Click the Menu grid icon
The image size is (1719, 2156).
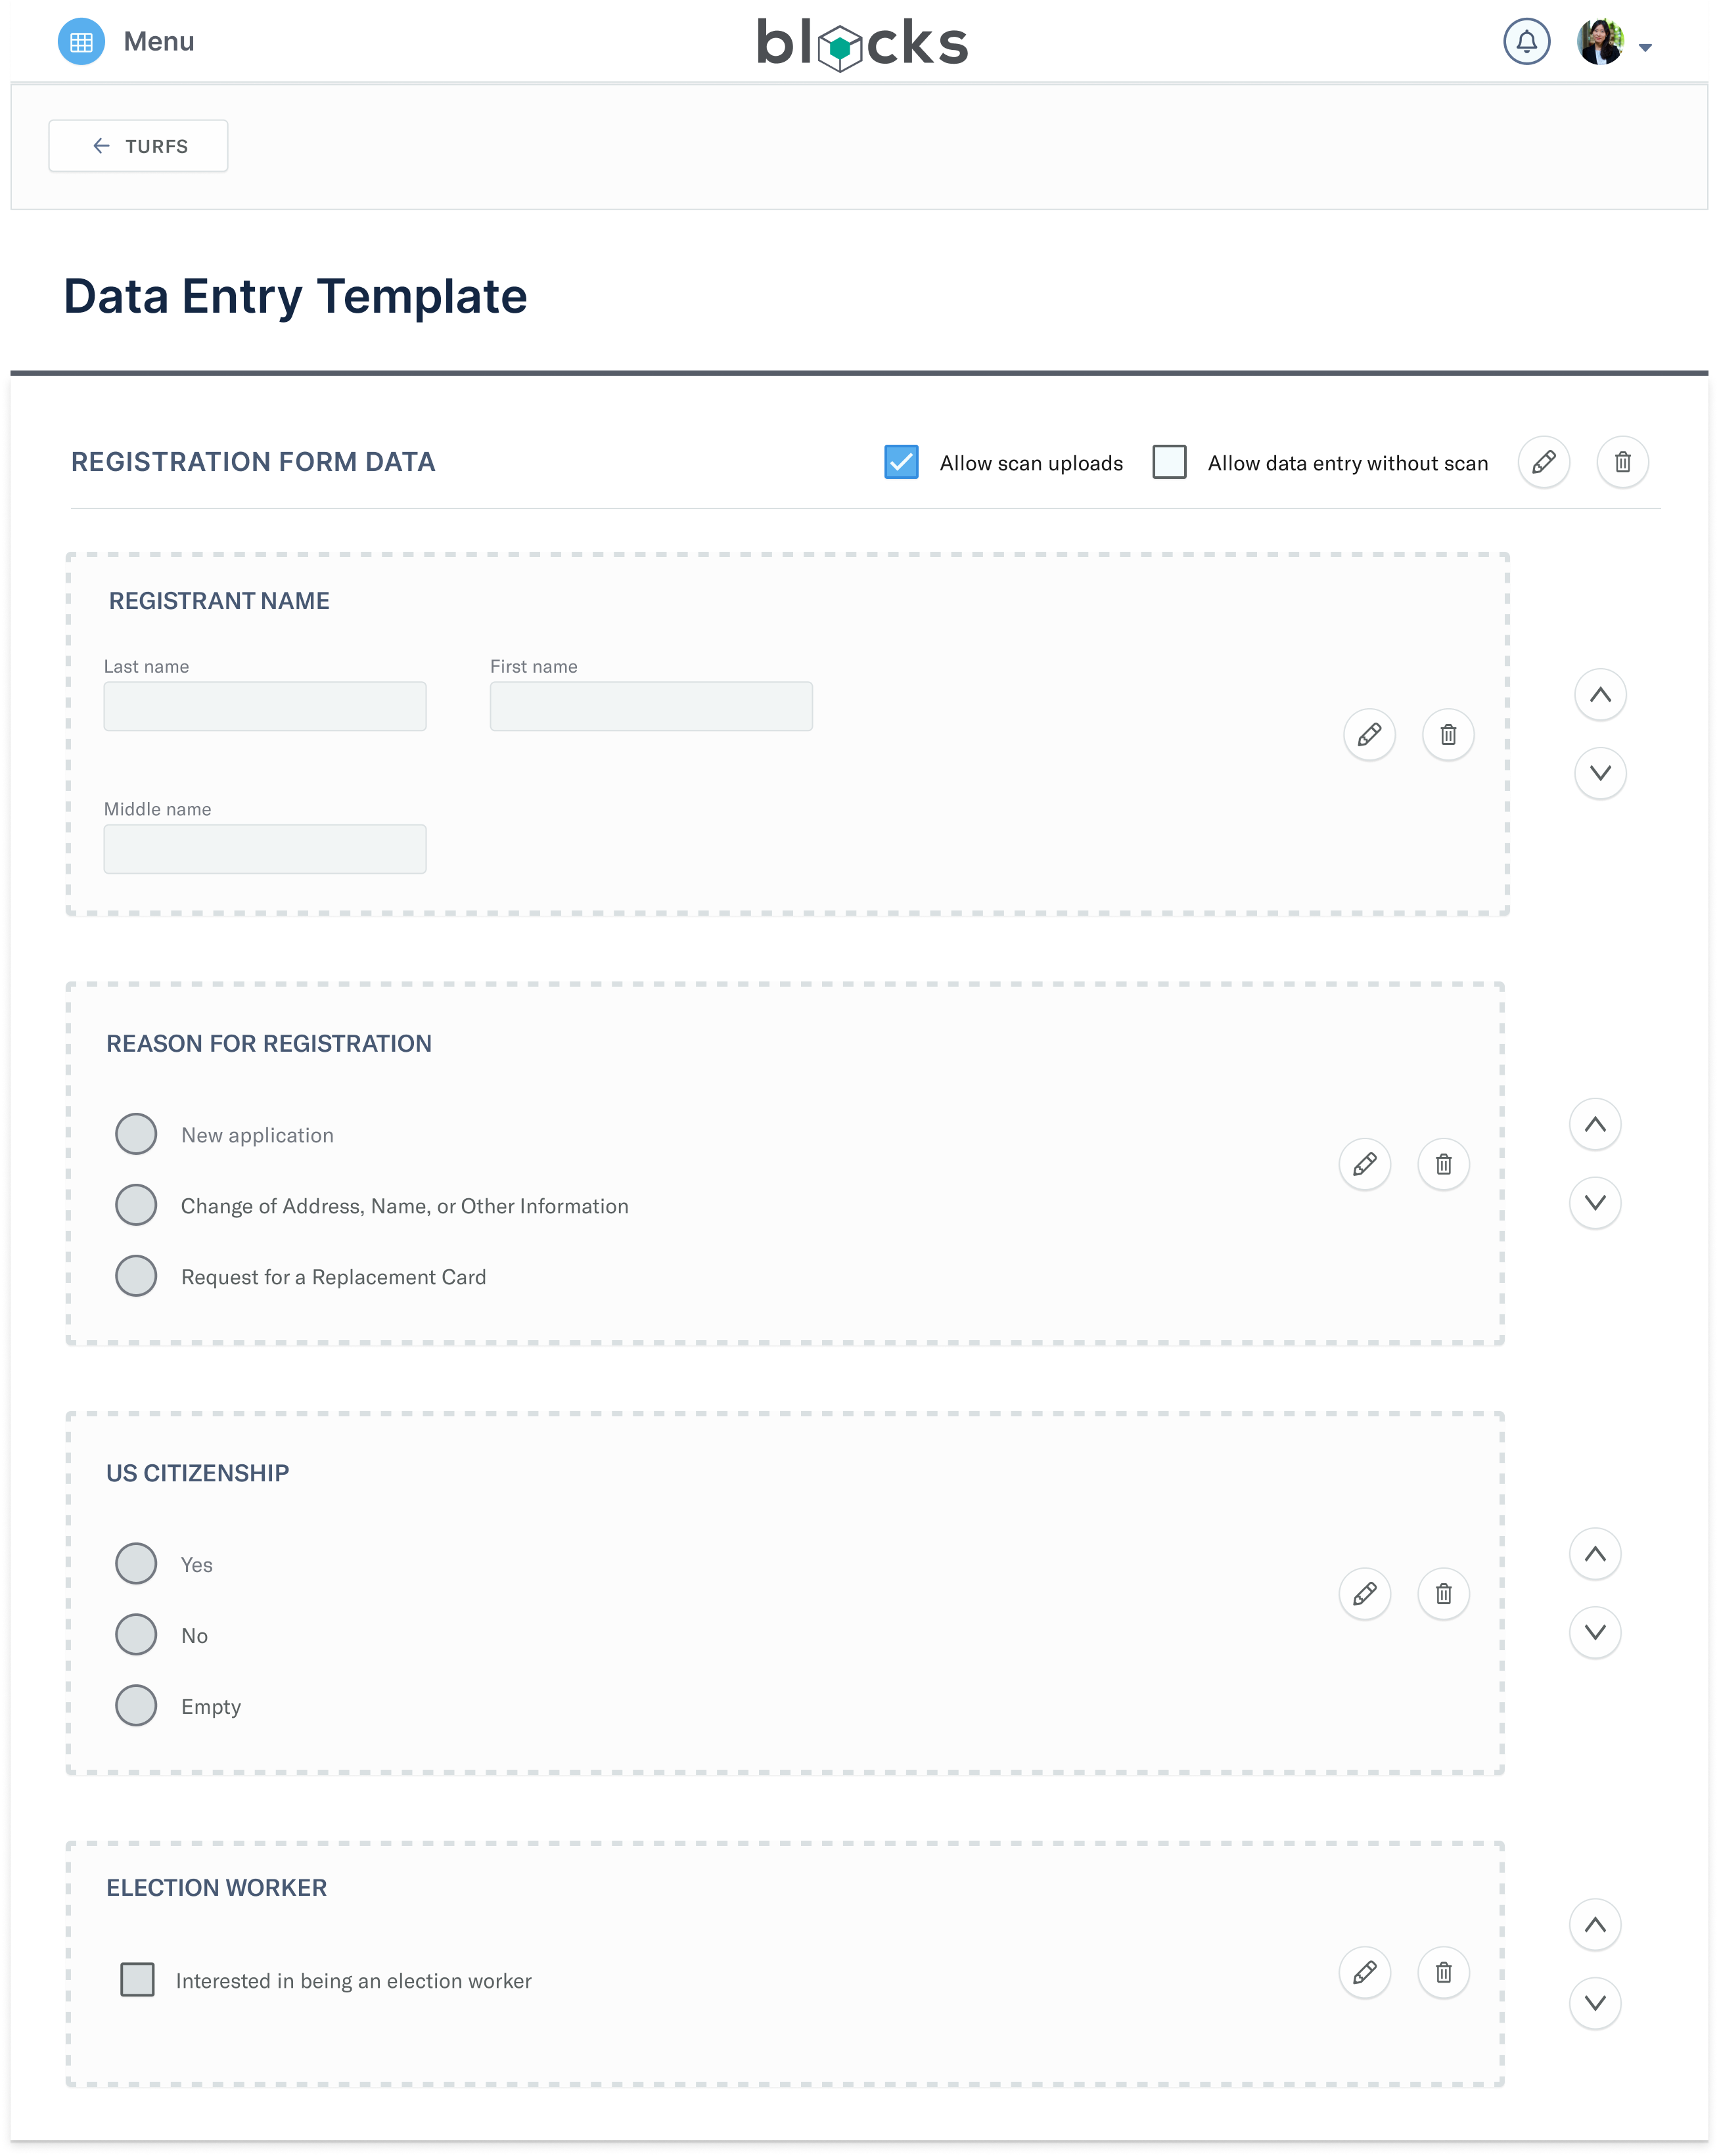pos(81,42)
